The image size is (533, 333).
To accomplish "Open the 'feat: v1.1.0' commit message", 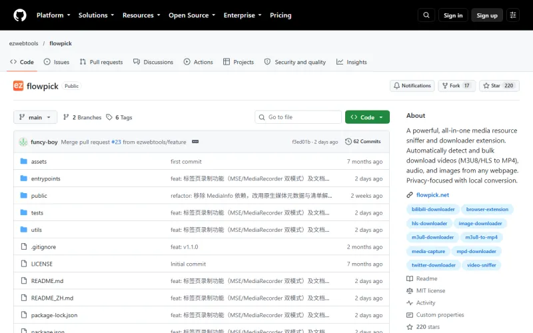I will click(185, 246).
